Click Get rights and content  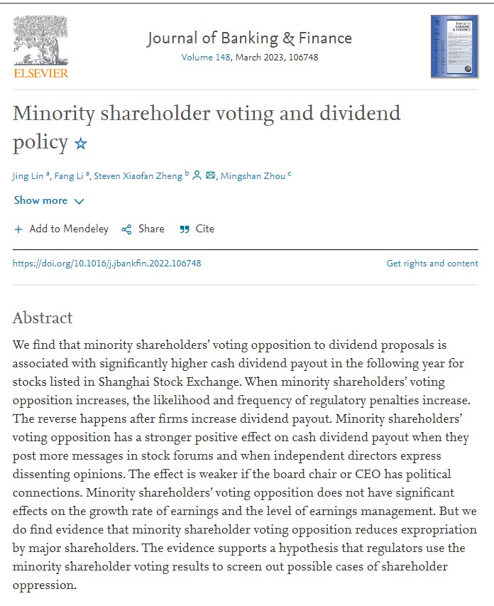432,264
